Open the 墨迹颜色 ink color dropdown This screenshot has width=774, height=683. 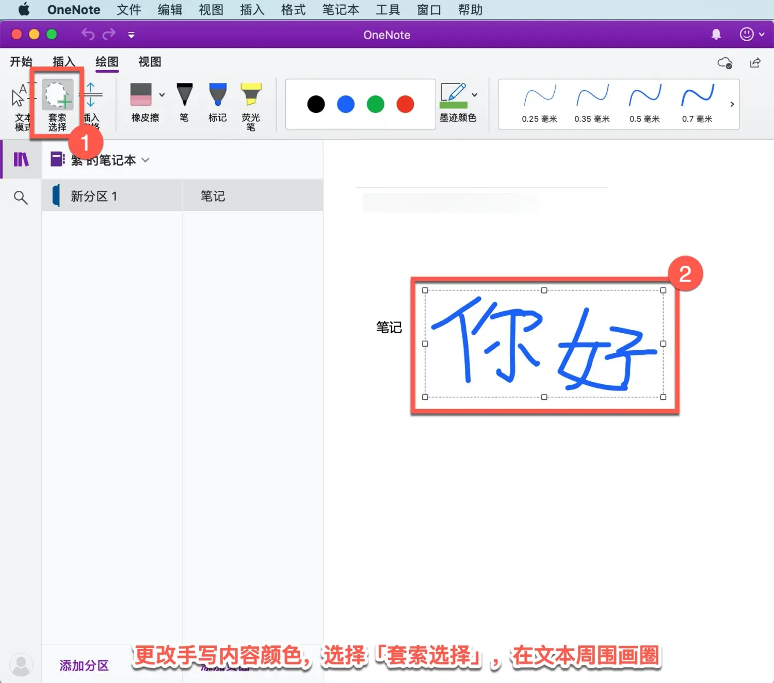click(474, 95)
